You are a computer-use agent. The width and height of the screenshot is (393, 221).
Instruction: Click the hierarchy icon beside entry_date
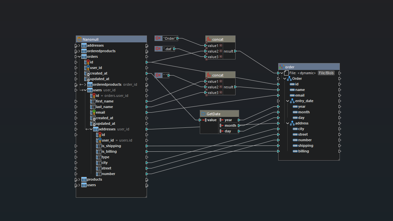point(292,101)
